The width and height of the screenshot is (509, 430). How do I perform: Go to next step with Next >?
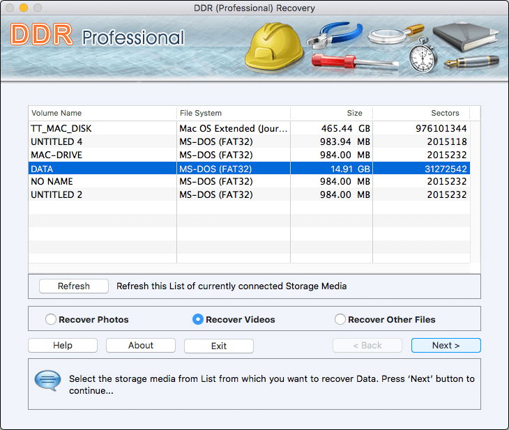pos(446,345)
